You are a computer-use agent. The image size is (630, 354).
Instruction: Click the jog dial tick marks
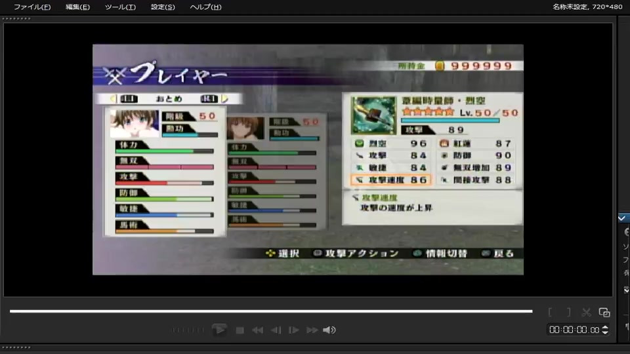point(188,330)
